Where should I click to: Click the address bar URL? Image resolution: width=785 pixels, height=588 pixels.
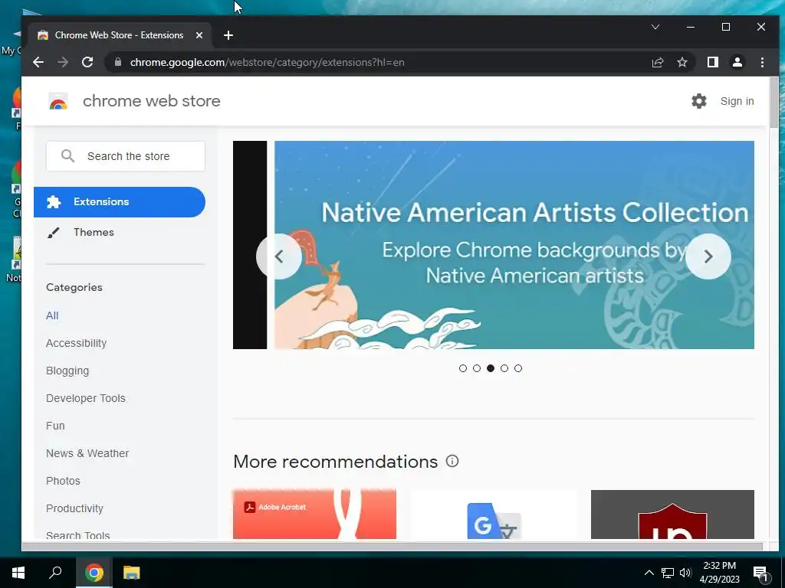(x=268, y=63)
